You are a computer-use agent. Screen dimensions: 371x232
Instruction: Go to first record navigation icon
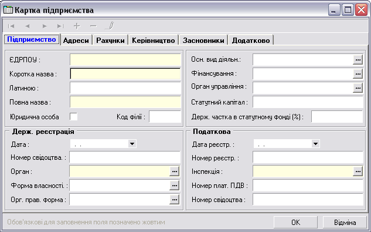click(11, 26)
